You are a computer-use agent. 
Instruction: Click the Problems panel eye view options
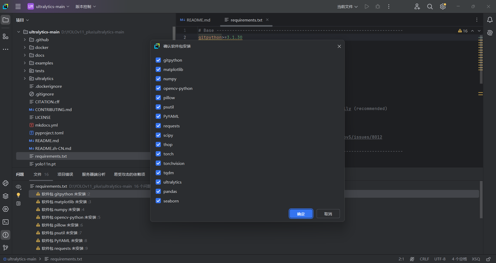(x=18, y=187)
